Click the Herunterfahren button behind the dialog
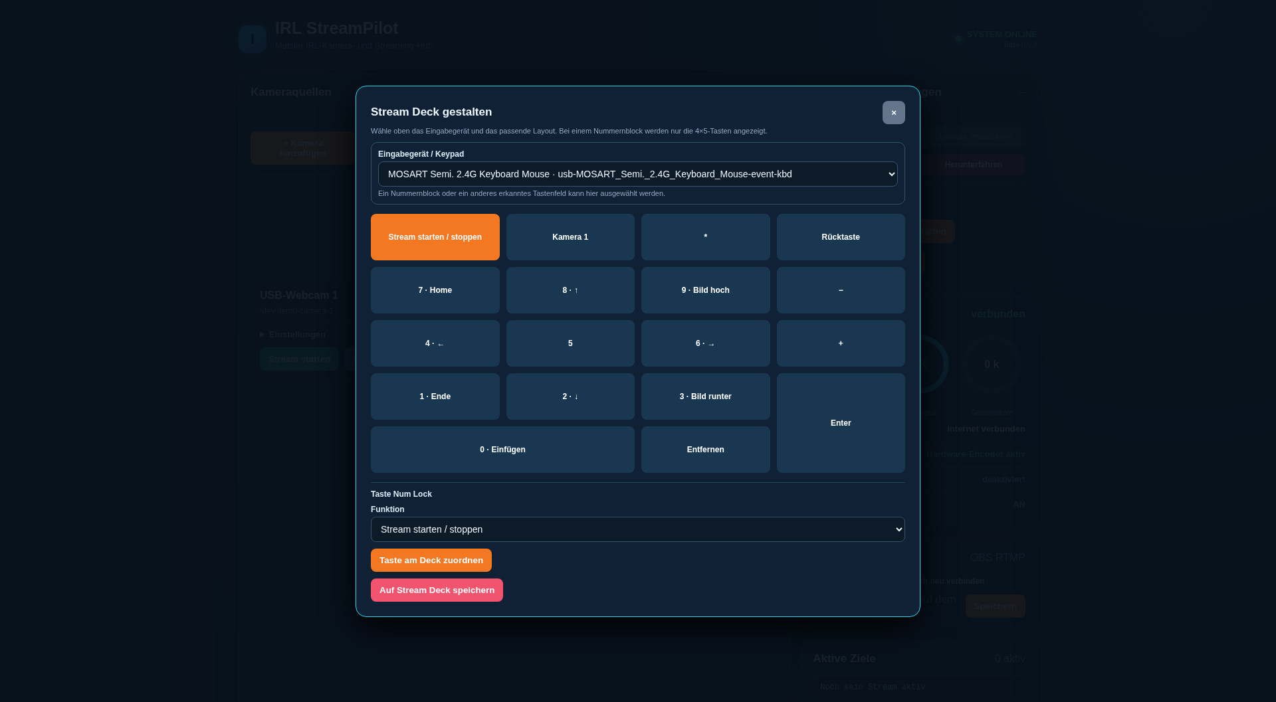The width and height of the screenshot is (1276, 702). pos(974,165)
